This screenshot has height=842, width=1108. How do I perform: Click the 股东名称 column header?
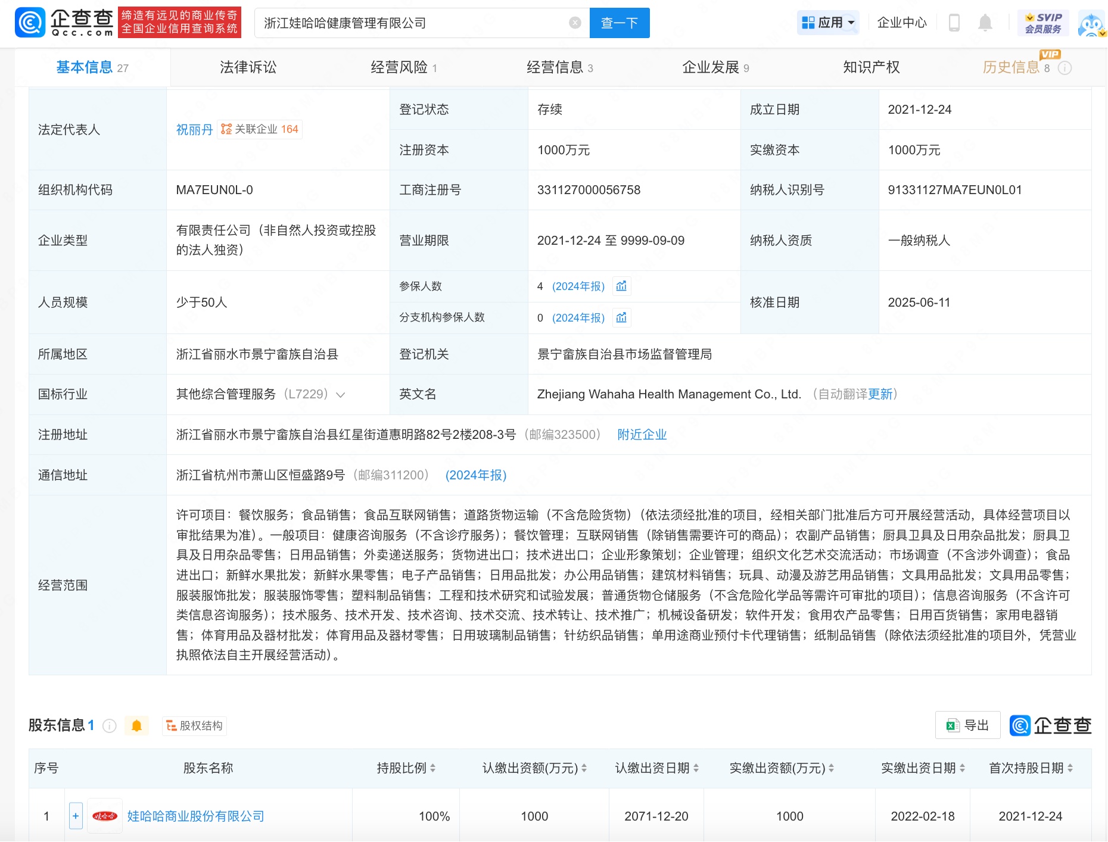click(x=208, y=768)
